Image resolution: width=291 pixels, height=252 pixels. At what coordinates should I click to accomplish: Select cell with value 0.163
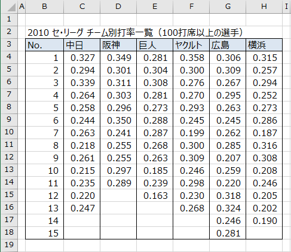point(155,195)
